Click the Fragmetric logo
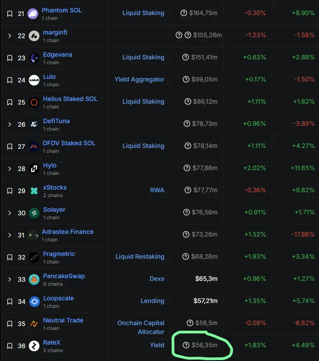 click(x=34, y=257)
